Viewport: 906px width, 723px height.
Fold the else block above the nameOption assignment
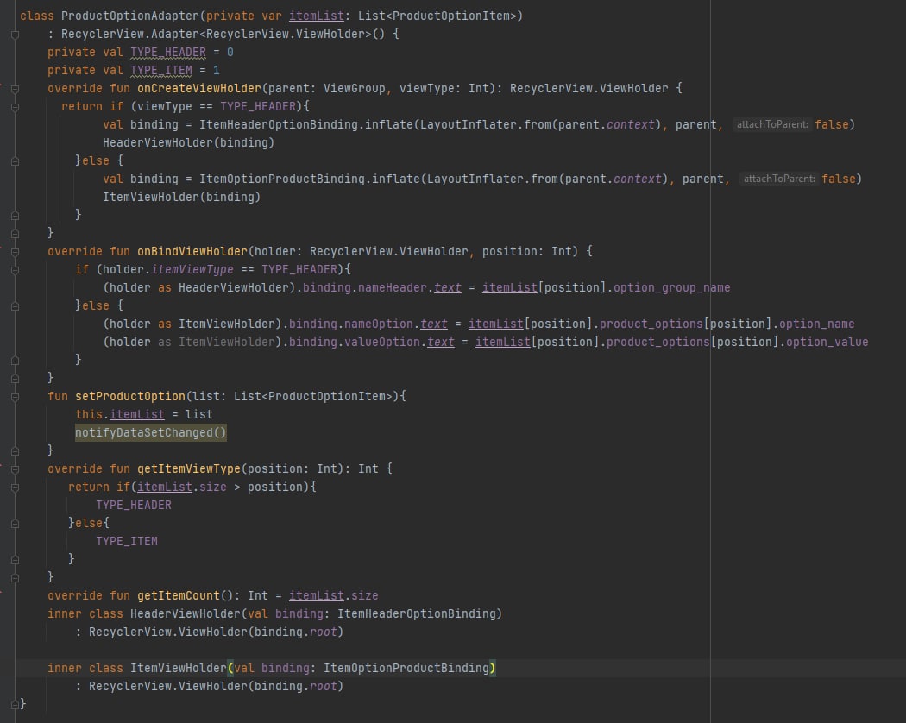(15, 306)
